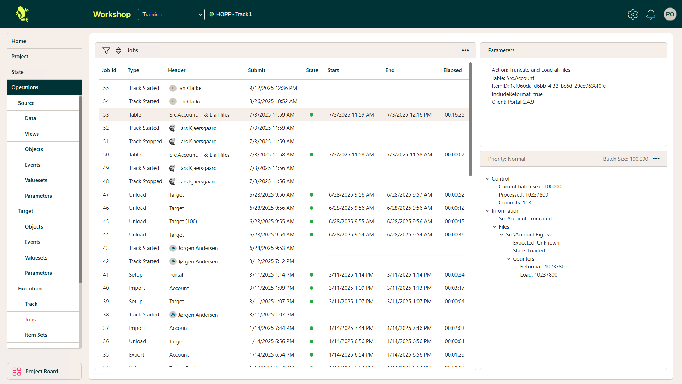Click the Jobs table vertical scrollbar
Image resolution: width=682 pixels, height=384 pixels.
click(x=470, y=119)
